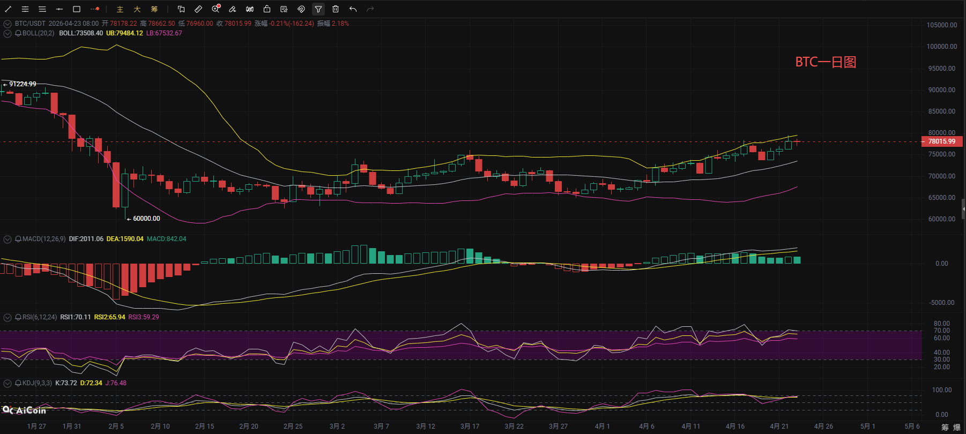This screenshot has width=966, height=434.
Task: Click the 78015.99 current price tag
Action: click(x=942, y=141)
